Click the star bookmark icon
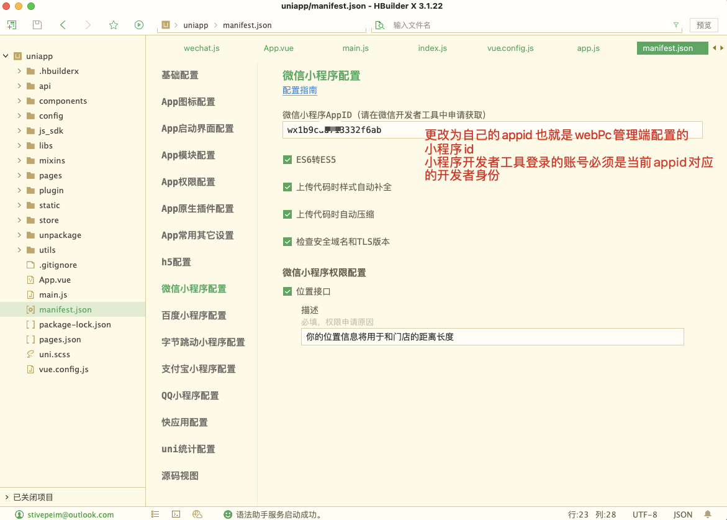 click(x=114, y=25)
